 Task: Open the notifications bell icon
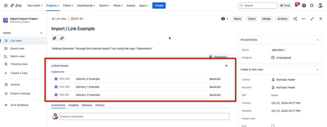pos(296,6)
